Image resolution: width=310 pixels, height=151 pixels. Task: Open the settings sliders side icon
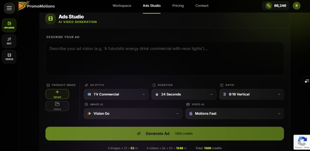click(307, 81)
